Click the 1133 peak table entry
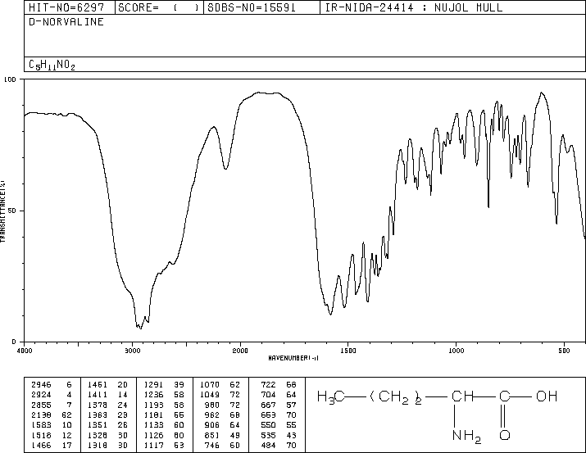The image size is (586, 453). coord(153,425)
